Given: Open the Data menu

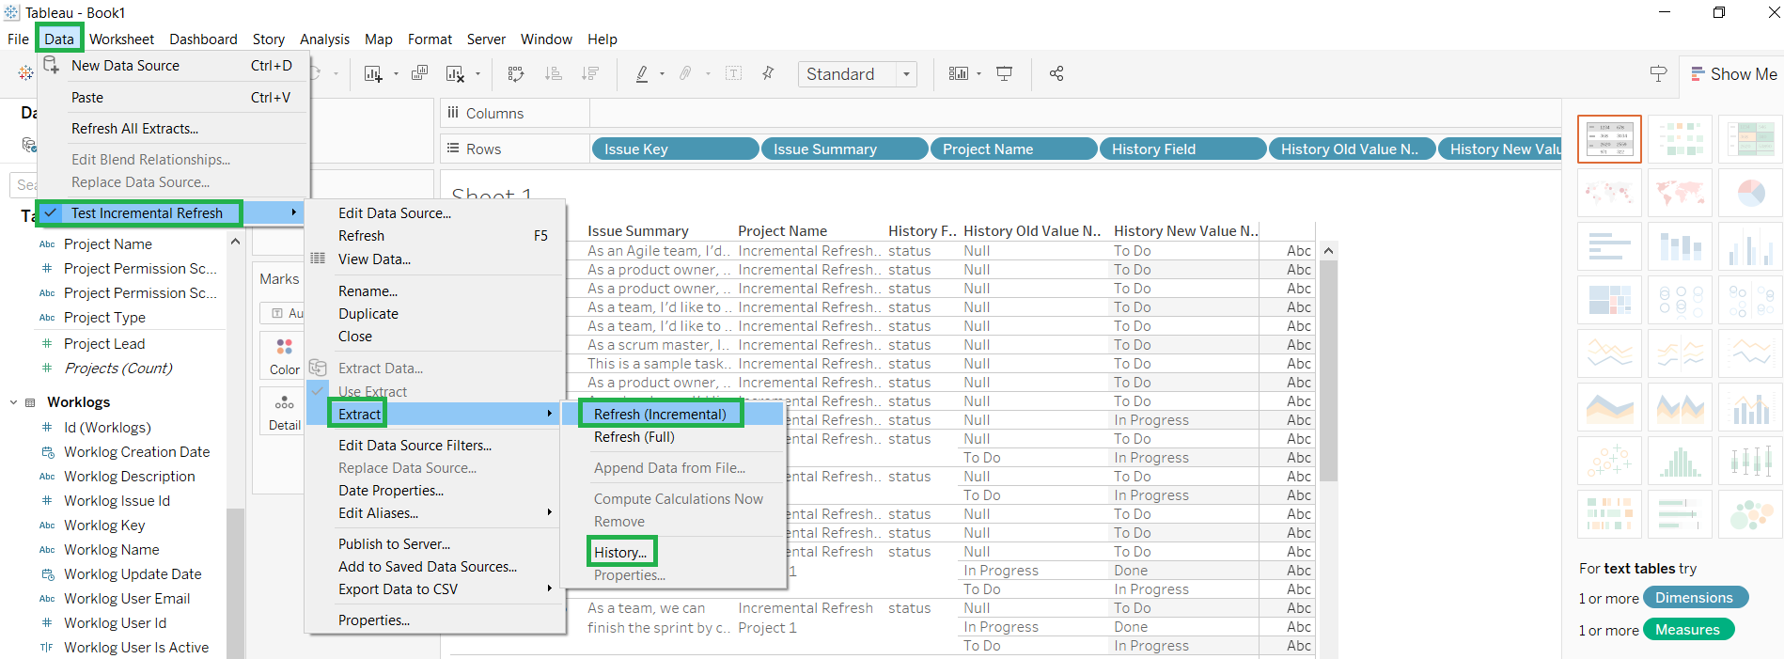Looking at the screenshot, I should click(59, 39).
